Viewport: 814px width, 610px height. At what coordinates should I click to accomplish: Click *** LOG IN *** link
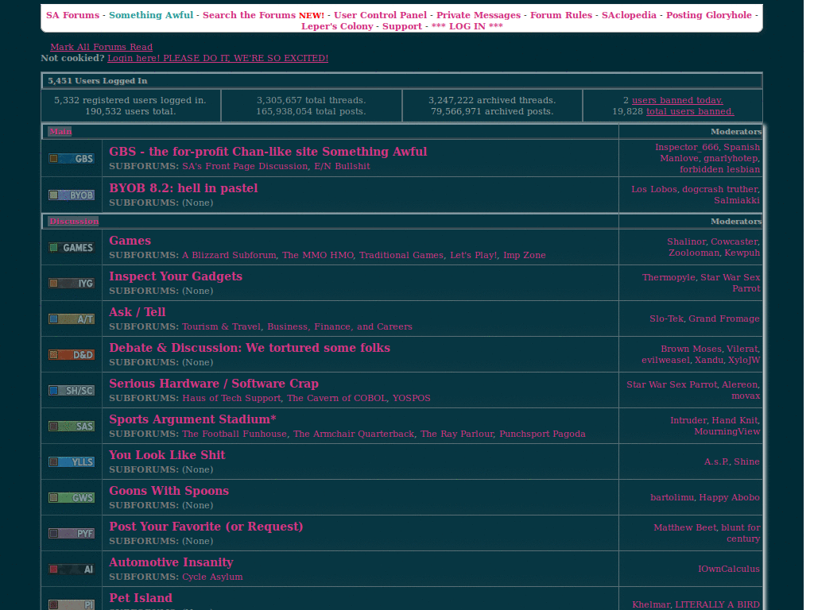(x=467, y=26)
